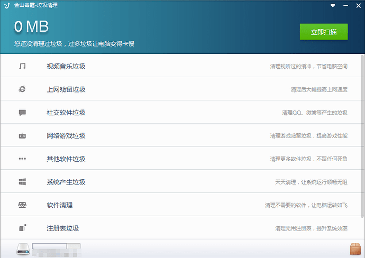Select the 系统产生垃圾 category label
Screen dimensions: 365x258
click(x=66, y=182)
